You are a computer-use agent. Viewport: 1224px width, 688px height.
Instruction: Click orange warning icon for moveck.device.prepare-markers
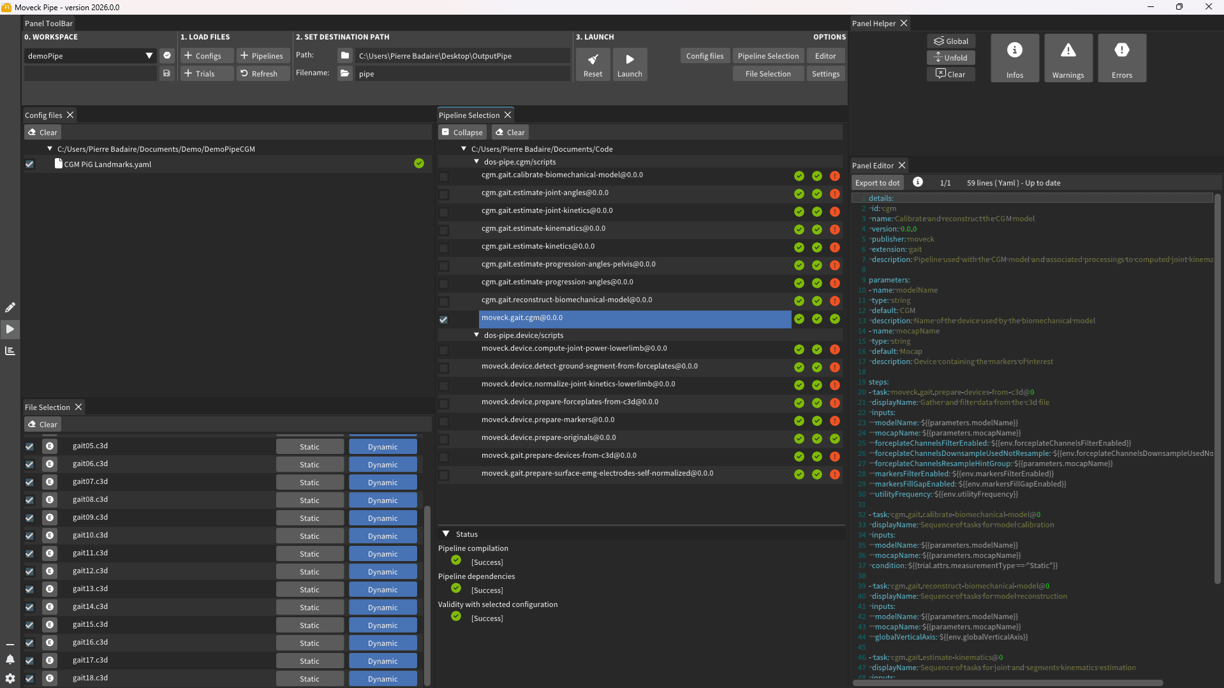point(835,421)
